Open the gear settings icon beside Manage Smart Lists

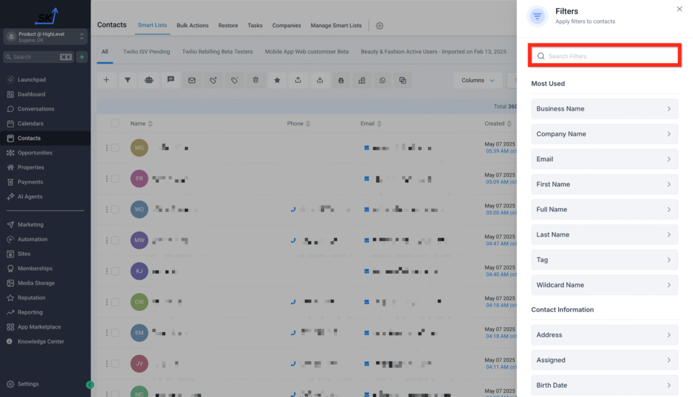(380, 26)
